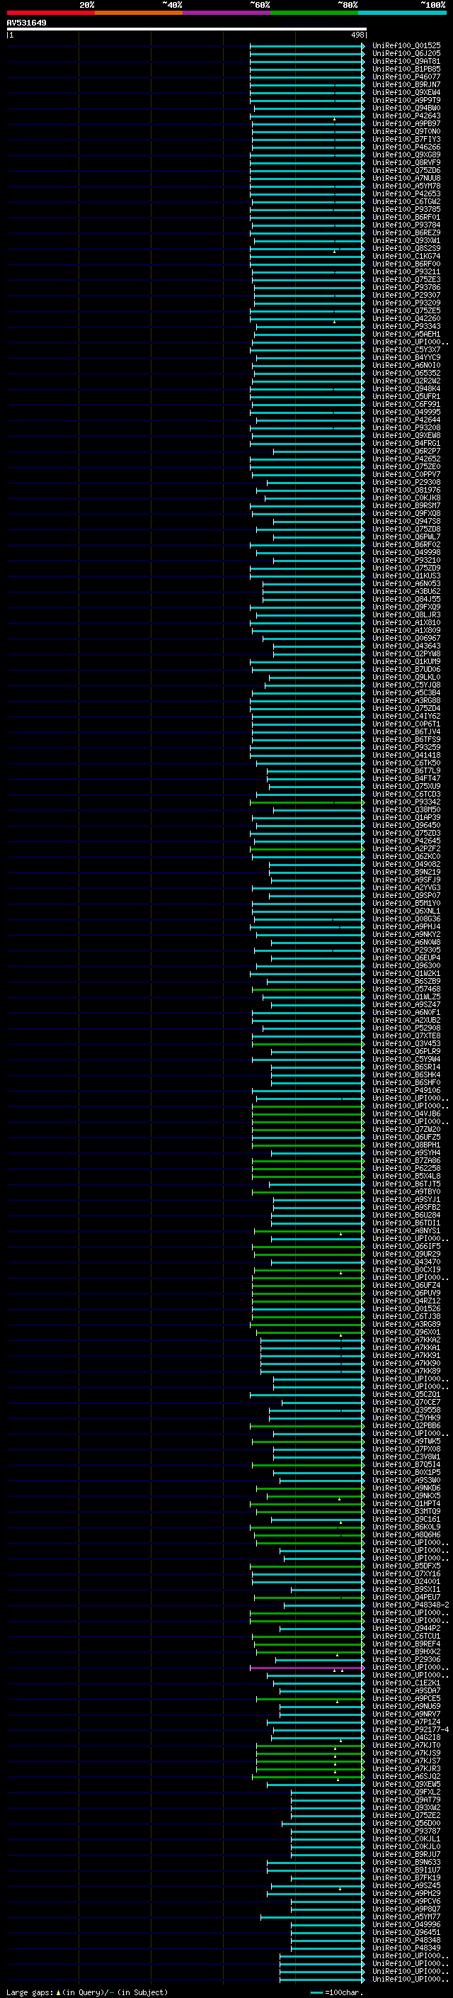Click the red 20% identity legend segment
Image resolution: width=453 pixels, height=1998 pixels.
(50, 13)
